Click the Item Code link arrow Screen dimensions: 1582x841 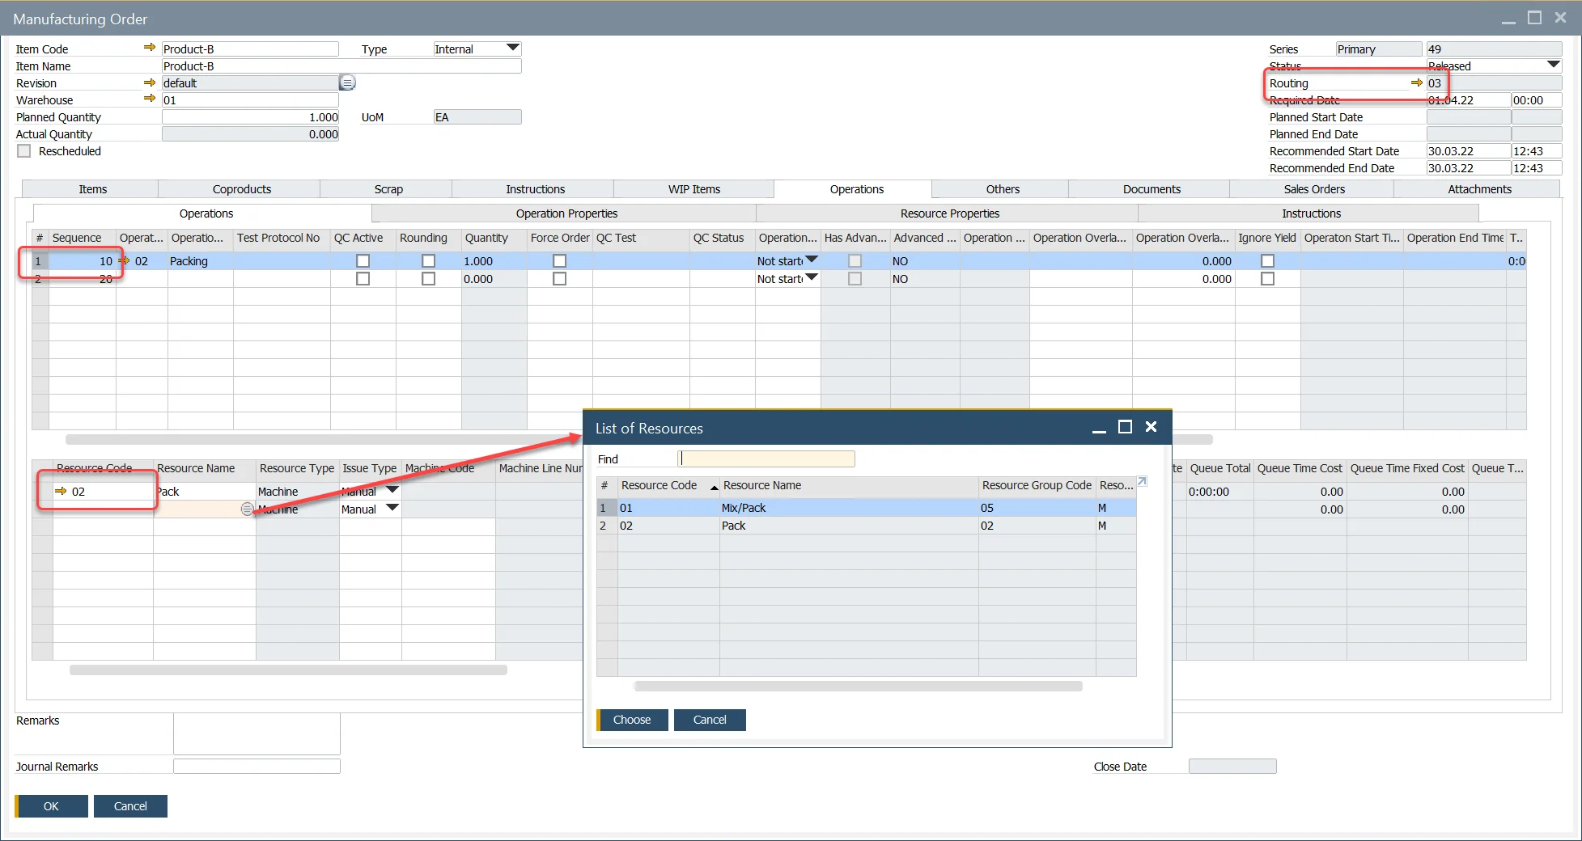click(149, 48)
